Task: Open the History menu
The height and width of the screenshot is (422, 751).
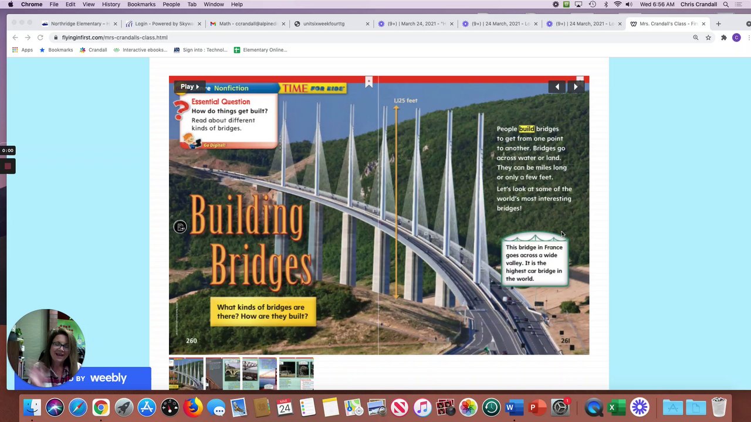Action: click(x=111, y=4)
